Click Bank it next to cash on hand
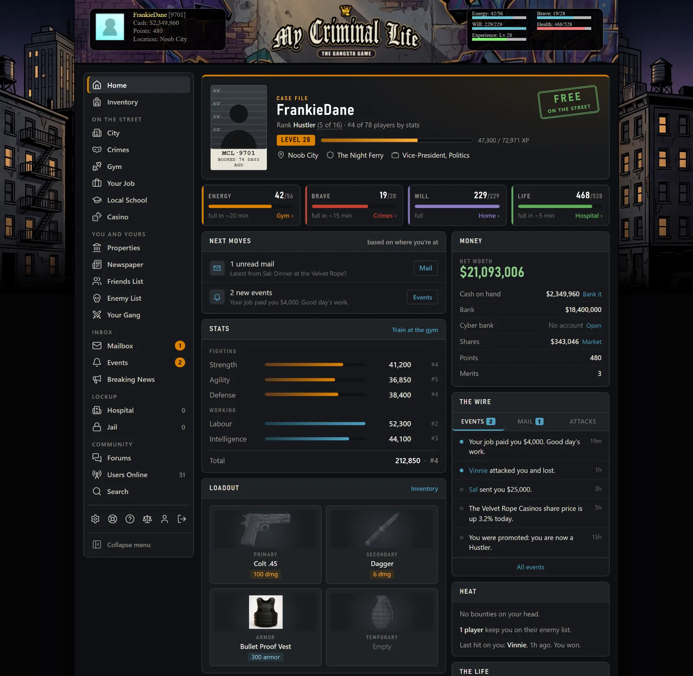 (x=592, y=294)
